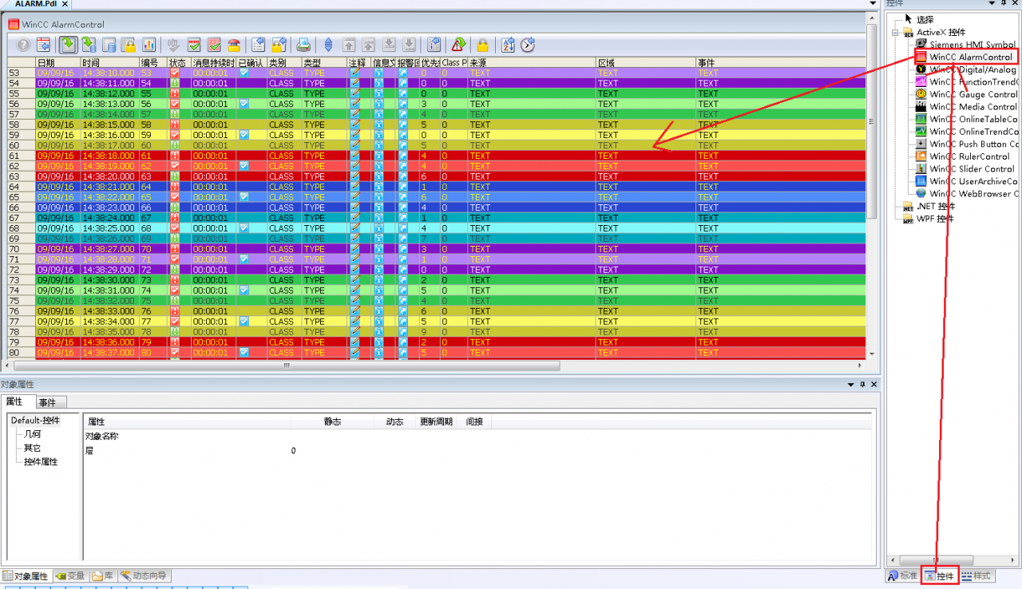This screenshot has height=589, width=1022.
Task: Select the 几何 property tree node
Action: [x=32, y=434]
